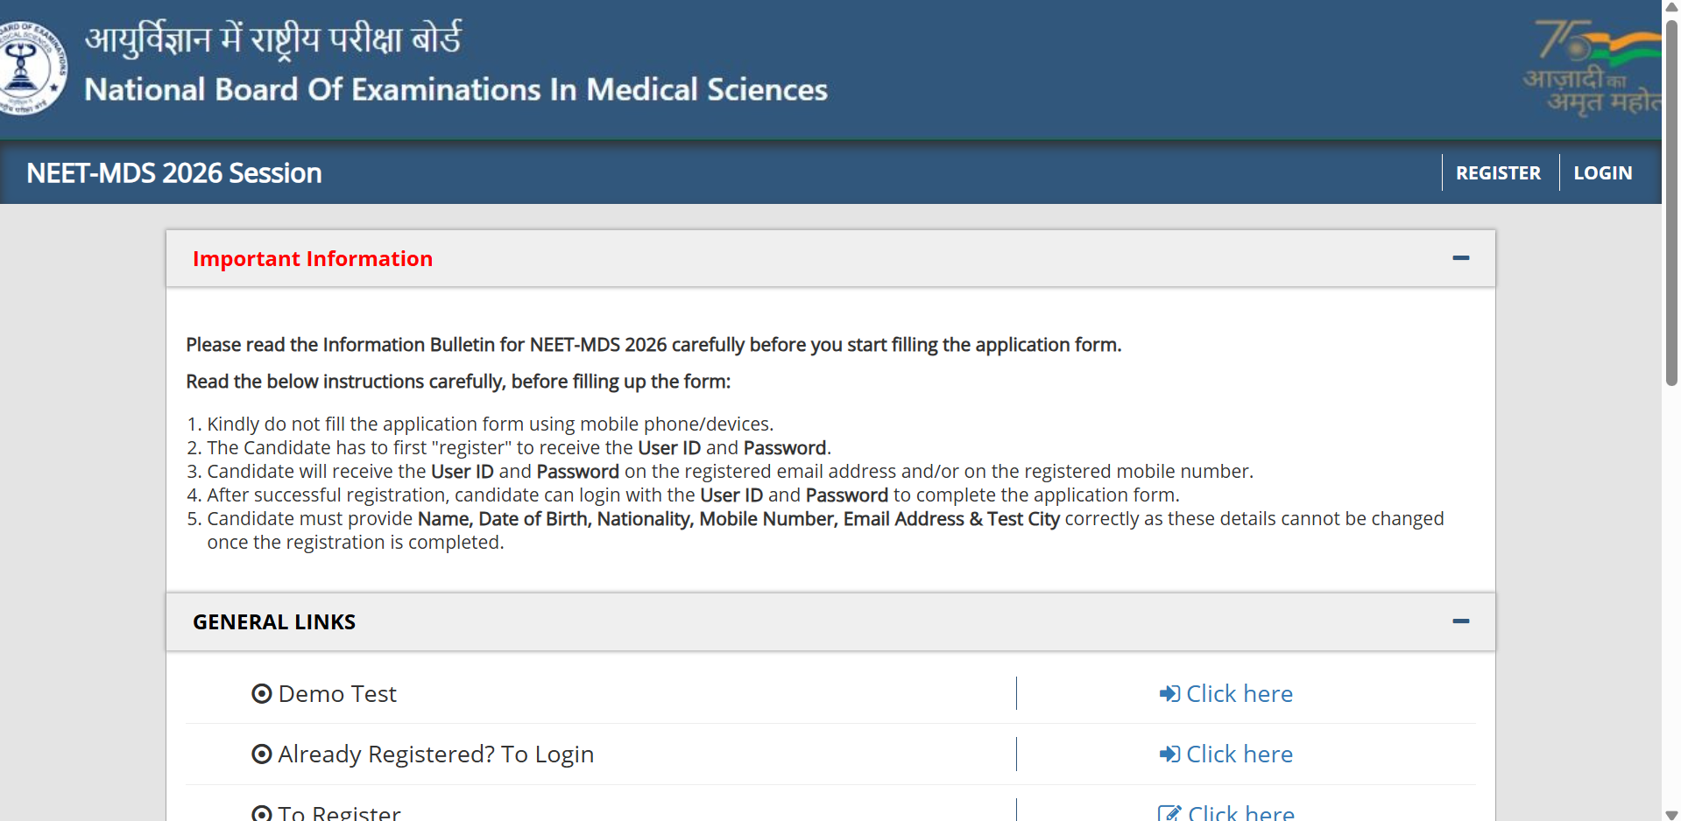Click the scrollbar down arrow
Image resolution: width=1681 pixels, height=821 pixels.
pyautogui.click(x=1671, y=815)
